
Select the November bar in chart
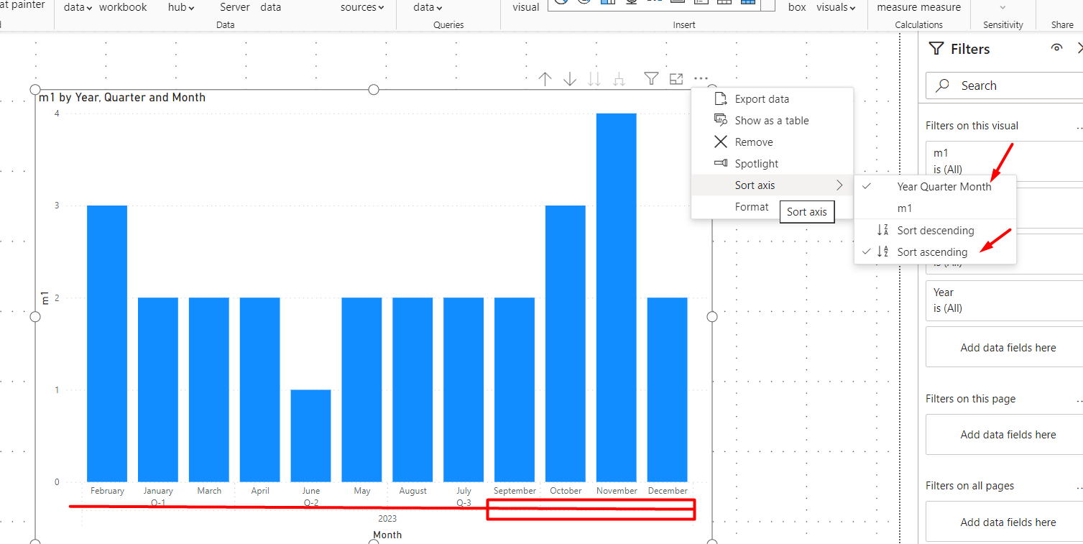click(617, 298)
